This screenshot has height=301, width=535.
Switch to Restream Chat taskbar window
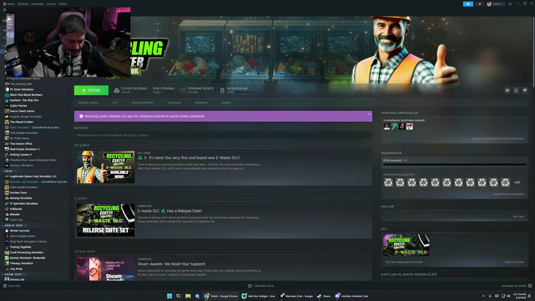pos(296,296)
